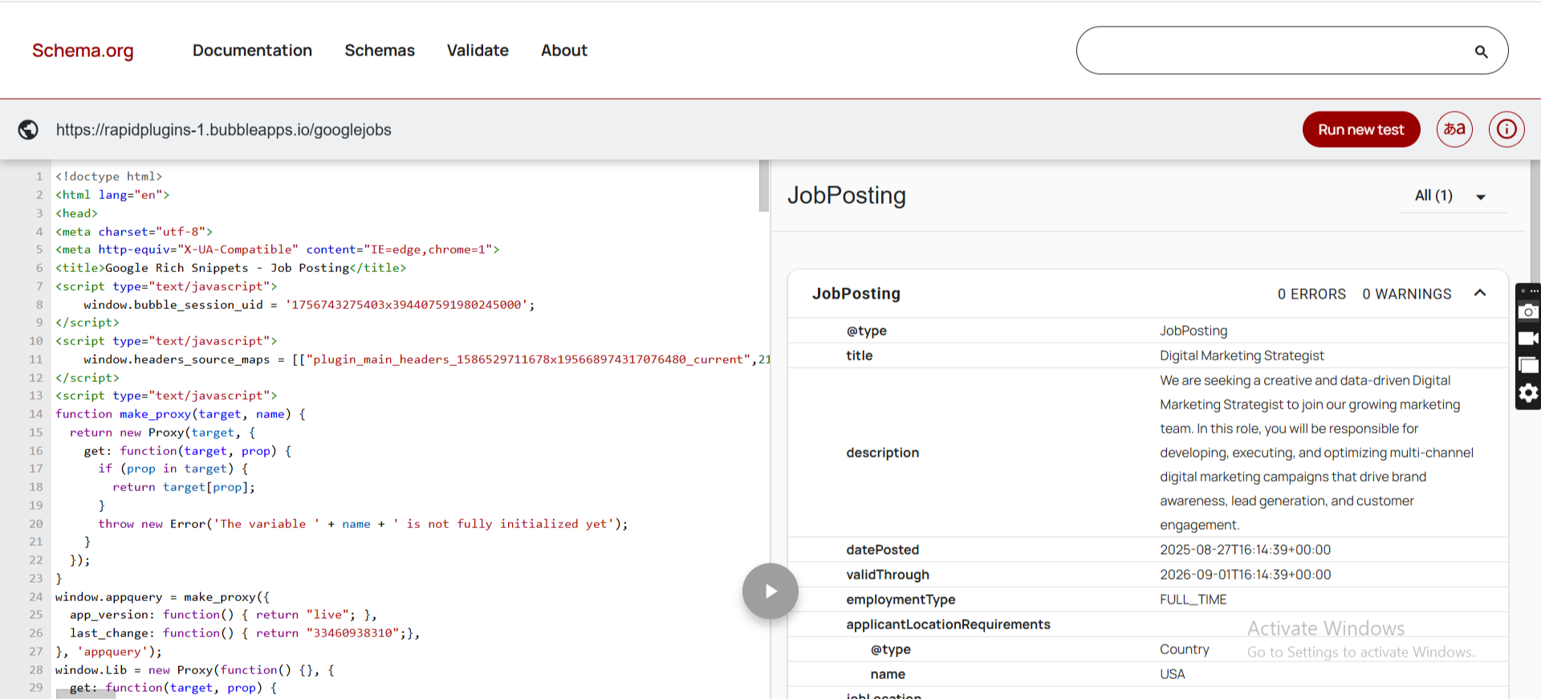Click the circled info icon
The image size is (1541, 699).
[x=1506, y=129]
